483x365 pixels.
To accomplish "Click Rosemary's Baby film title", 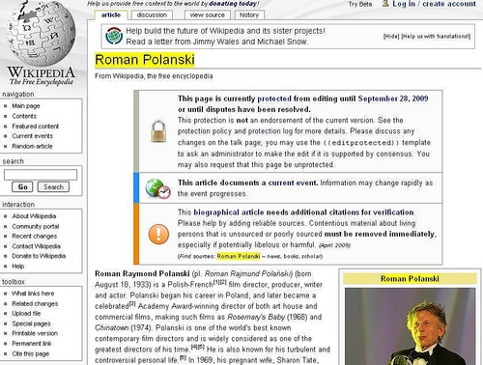I will coord(256,317).
